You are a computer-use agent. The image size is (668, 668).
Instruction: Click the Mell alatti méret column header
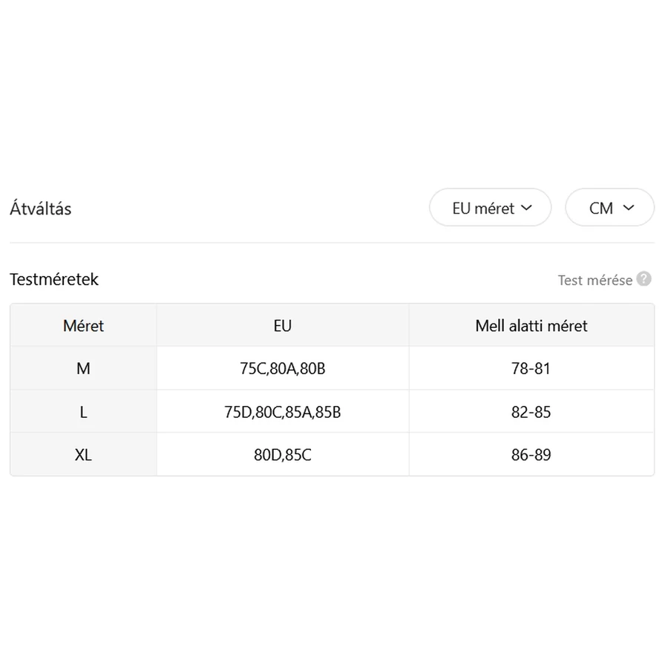pyautogui.click(x=531, y=325)
